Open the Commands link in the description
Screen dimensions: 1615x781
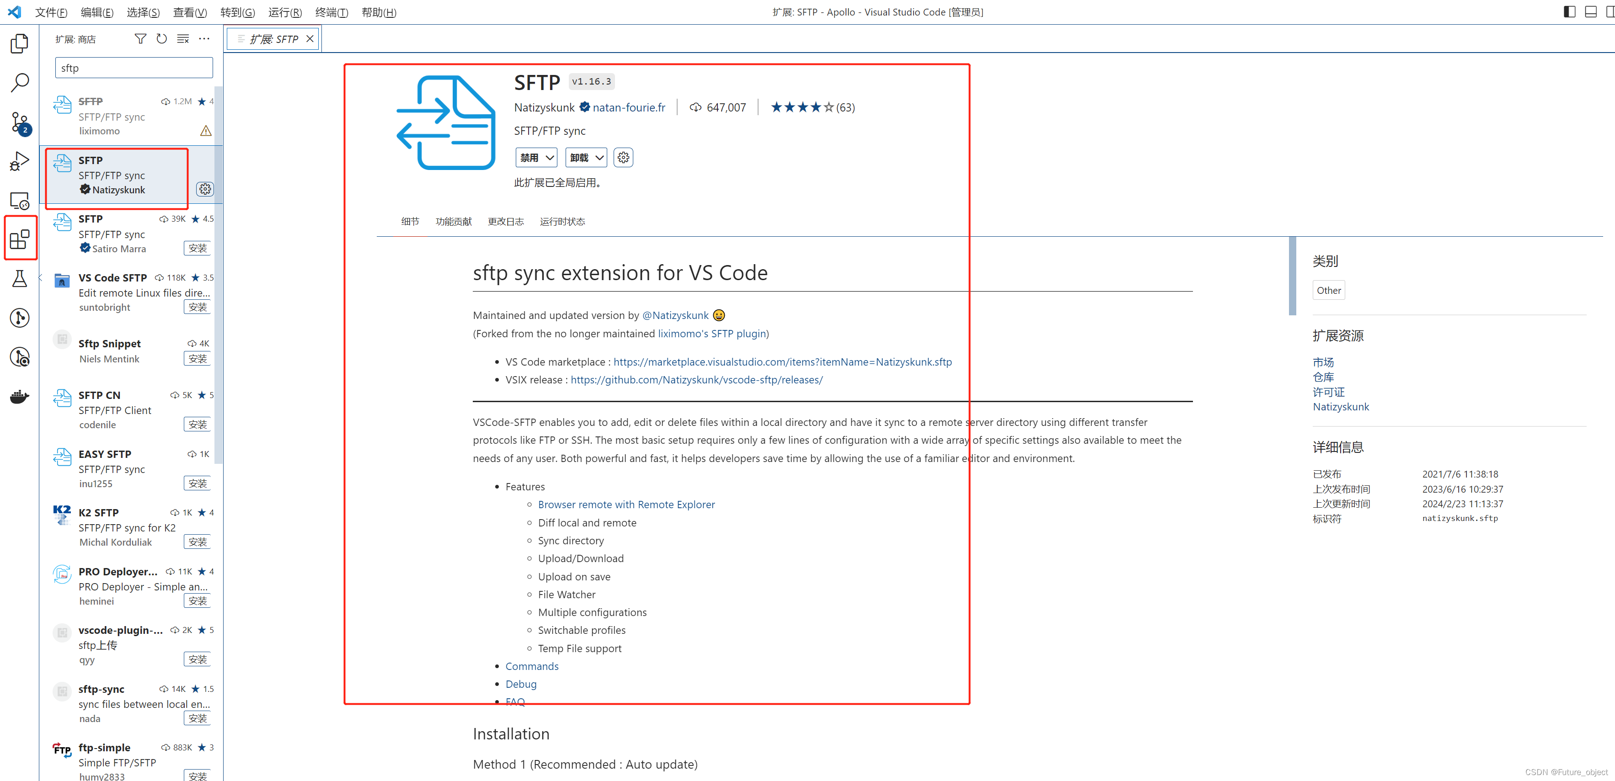click(x=532, y=666)
